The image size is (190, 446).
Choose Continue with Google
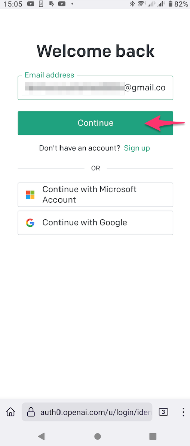point(95,223)
